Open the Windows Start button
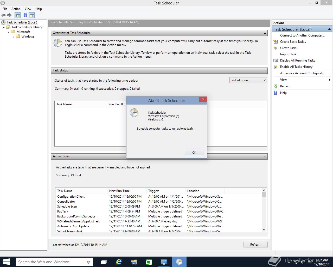Viewport: 333px width, 267px height. coord(7,262)
